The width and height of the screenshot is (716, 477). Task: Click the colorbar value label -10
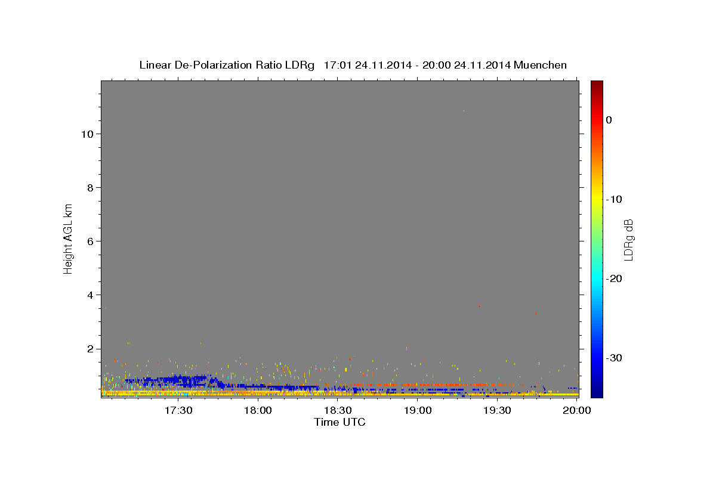[x=614, y=199]
